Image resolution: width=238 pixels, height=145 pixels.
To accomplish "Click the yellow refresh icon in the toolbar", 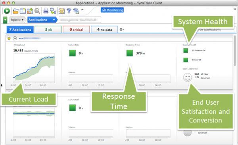I will (61, 11).
